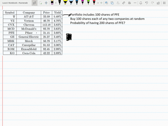
Task: Select the 'Symbol' header cell
Action: tap(10, 13)
